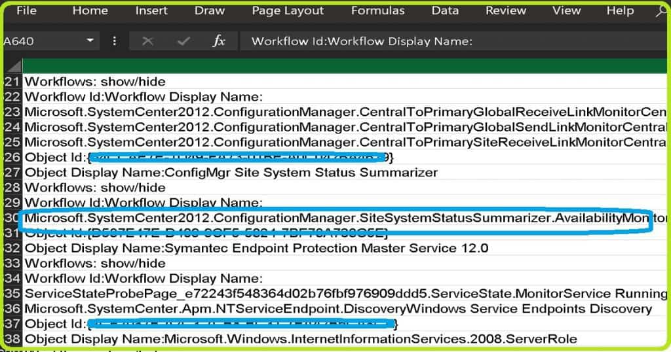Screen dimensions: 671x352
Task: Select 'Workflows: show/hide' cell in row 33
Action: 345,263
